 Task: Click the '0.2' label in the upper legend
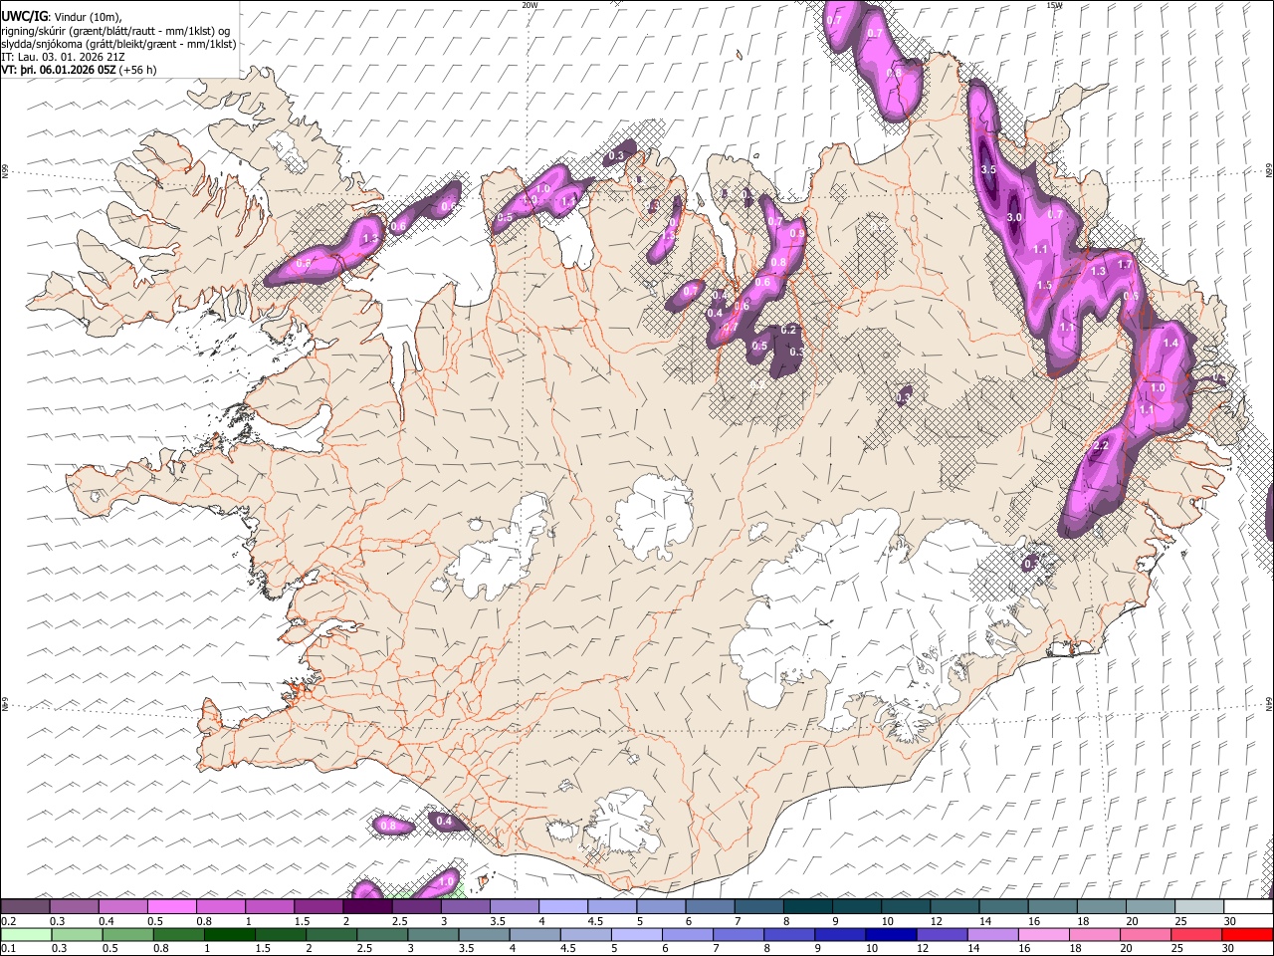(8, 921)
